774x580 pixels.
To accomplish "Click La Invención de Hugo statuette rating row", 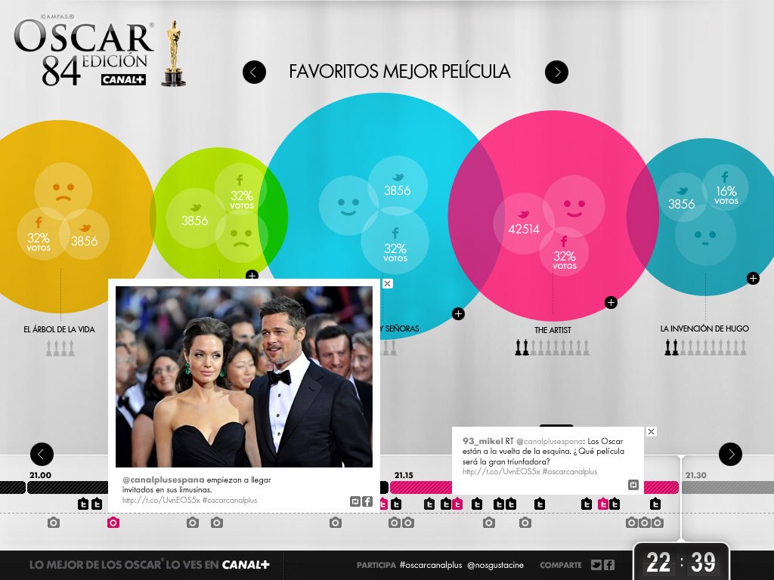I will (705, 347).
